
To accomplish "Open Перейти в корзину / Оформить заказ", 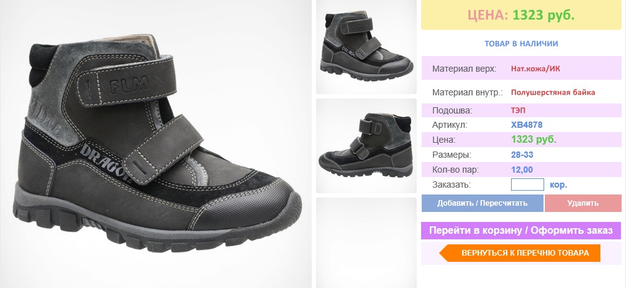I will [x=521, y=231].
